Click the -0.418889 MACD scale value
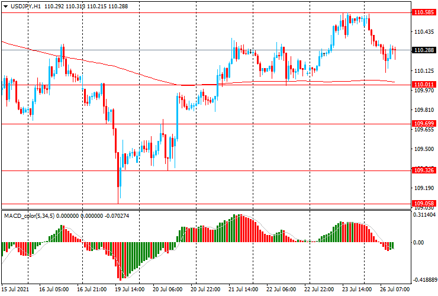 (x=424, y=280)
